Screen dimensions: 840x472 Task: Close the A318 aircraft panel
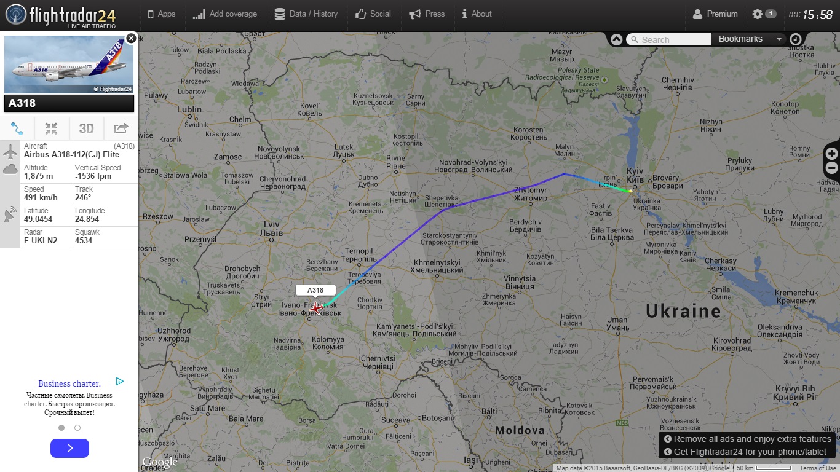pyautogui.click(x=131, y=38)
